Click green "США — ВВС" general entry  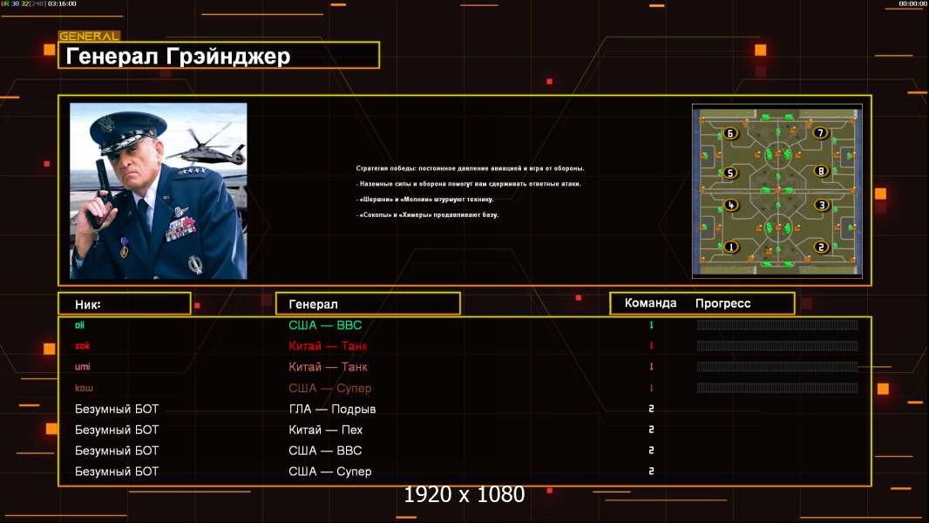click(325, 325)
